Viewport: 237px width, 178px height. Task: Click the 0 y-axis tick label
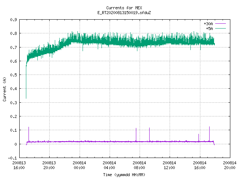(x=16, y=144)
